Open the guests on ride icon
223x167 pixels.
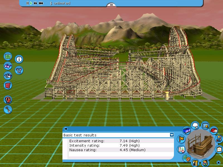(205, 163)
